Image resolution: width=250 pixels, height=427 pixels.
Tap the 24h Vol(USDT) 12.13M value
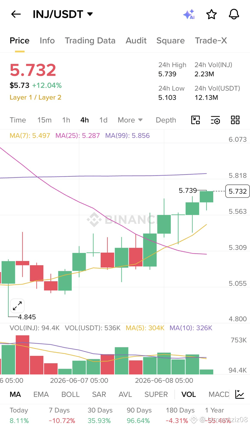(206, 98)
